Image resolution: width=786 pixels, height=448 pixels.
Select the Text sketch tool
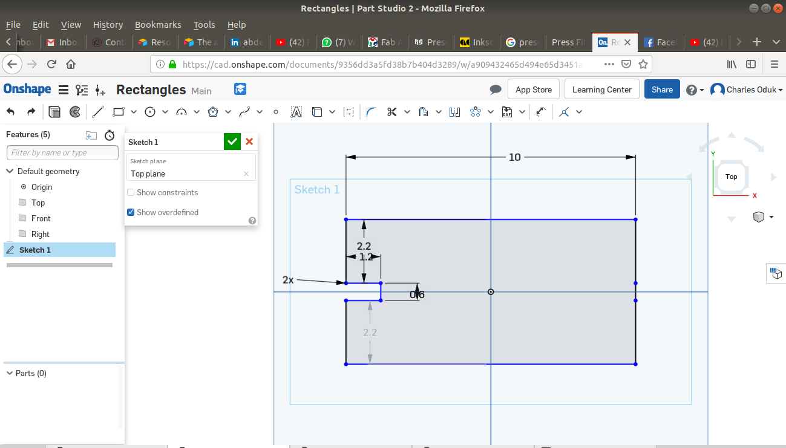tap(296, 112)
